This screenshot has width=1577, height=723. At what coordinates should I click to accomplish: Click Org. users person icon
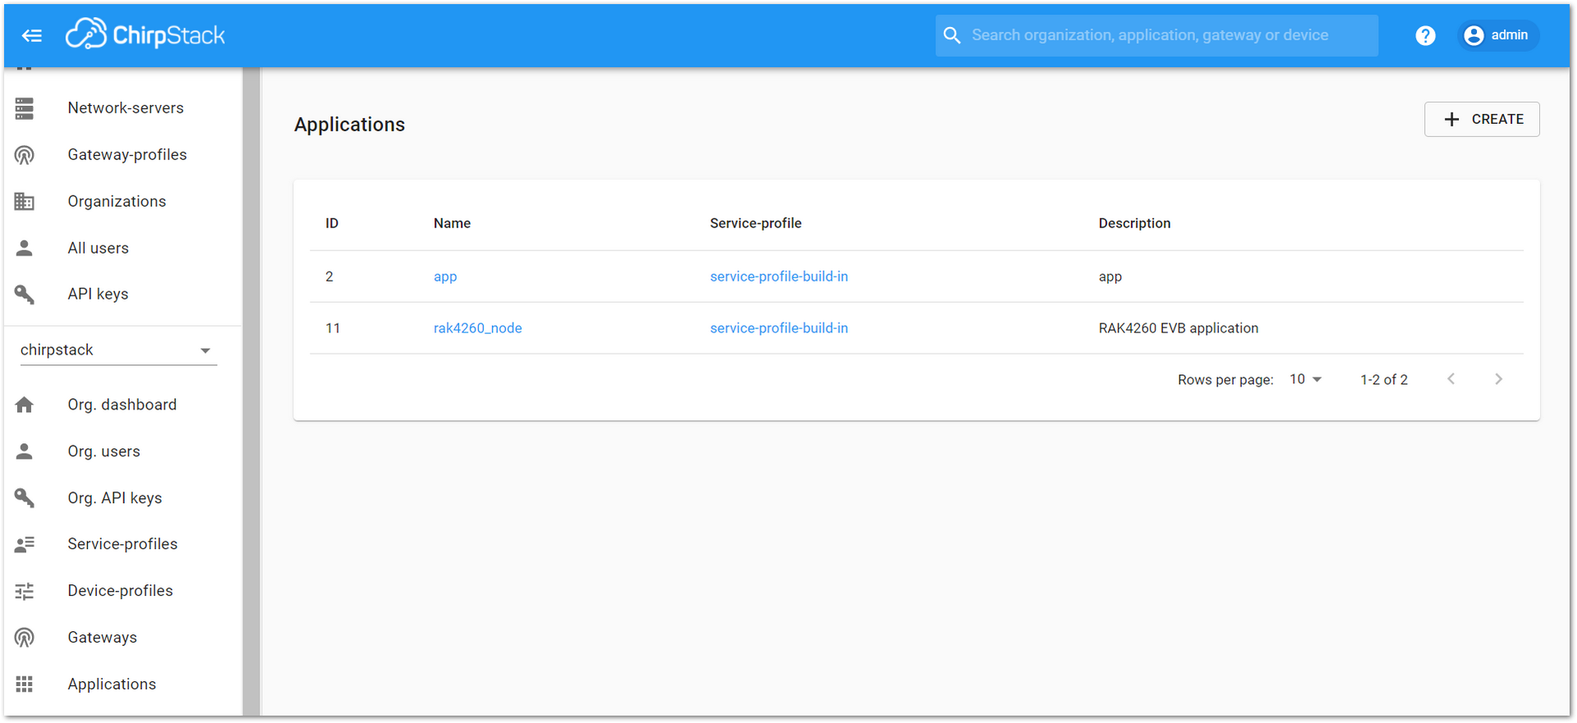(x=25, y=451)
